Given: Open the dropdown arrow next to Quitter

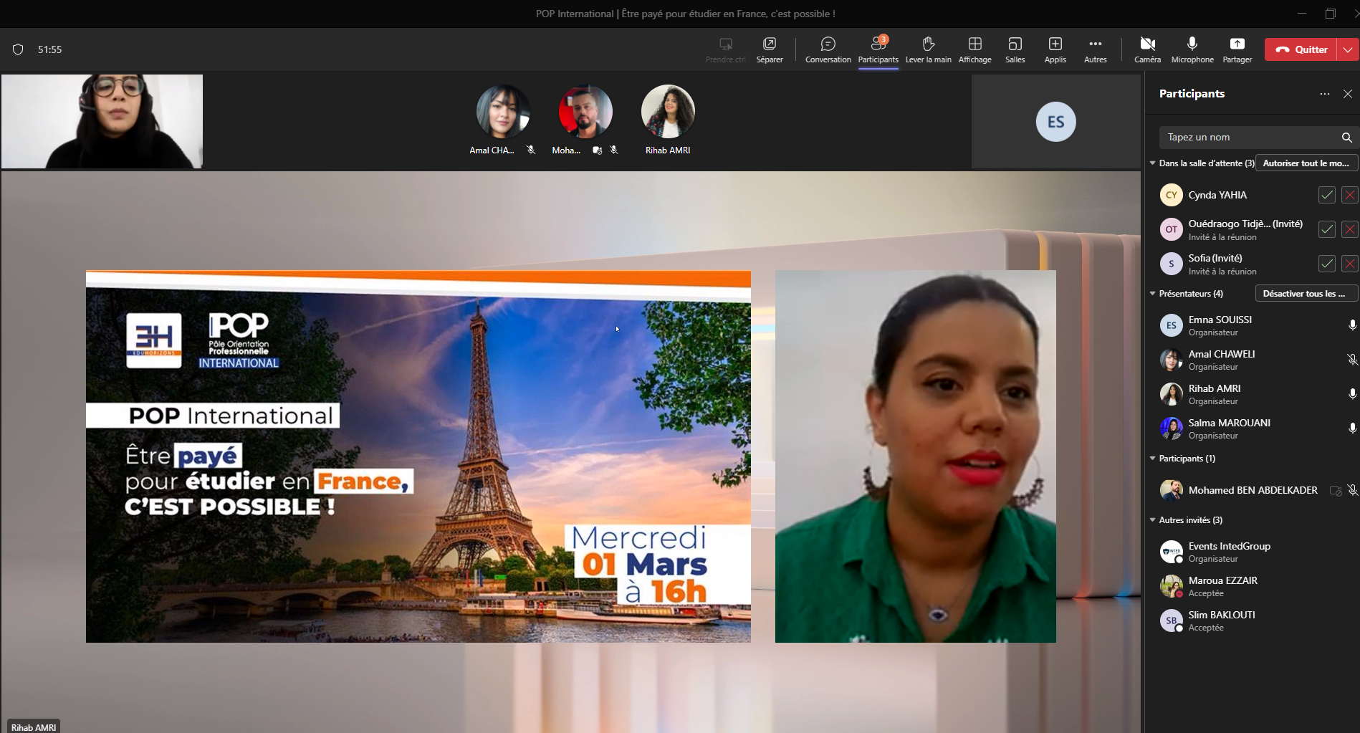Looking at the screenshot, I should point(1348,49).
